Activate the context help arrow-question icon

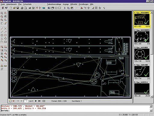6,8
